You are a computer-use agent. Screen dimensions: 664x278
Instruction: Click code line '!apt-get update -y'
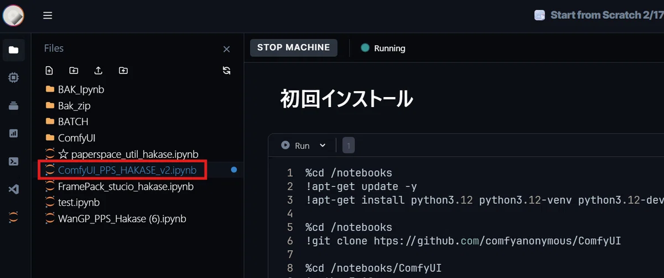(361, 186)
